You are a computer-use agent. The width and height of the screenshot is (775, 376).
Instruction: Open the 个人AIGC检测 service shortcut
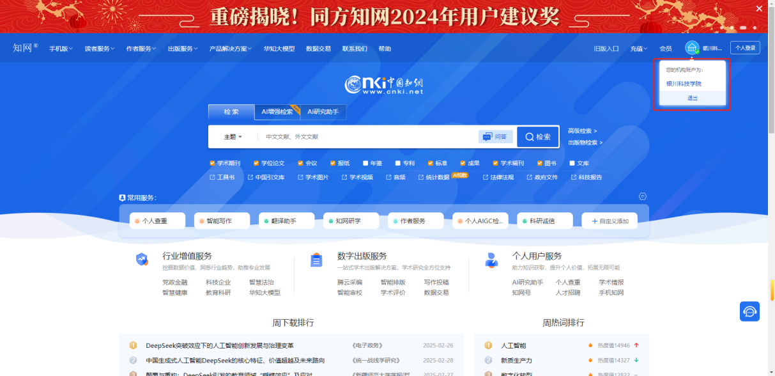pyautogui.click(x=480, y=221)
